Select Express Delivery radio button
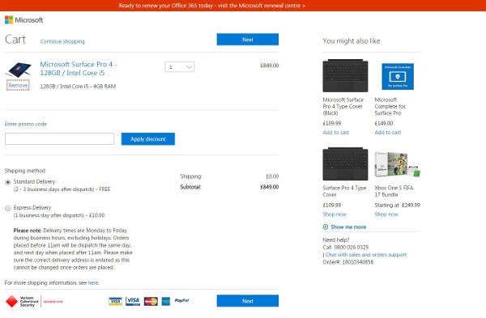Viewport: 486px width, 318px height. [x=8, y=208]
